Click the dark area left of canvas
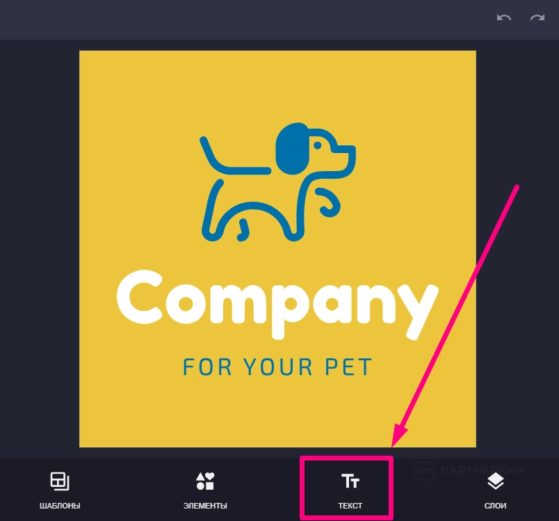The height and width of the screenshot is (521, 559). (x=39, y=248)
